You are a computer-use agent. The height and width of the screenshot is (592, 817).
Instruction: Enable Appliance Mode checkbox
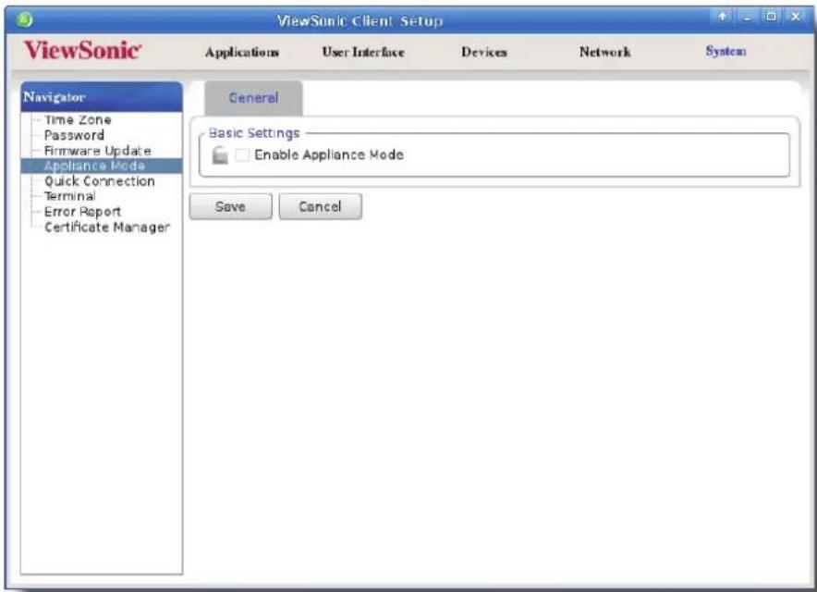pos(242,154)
